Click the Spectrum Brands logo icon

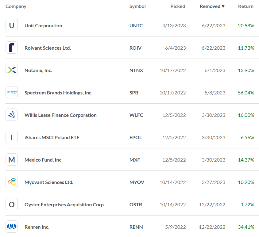[12, 93]
